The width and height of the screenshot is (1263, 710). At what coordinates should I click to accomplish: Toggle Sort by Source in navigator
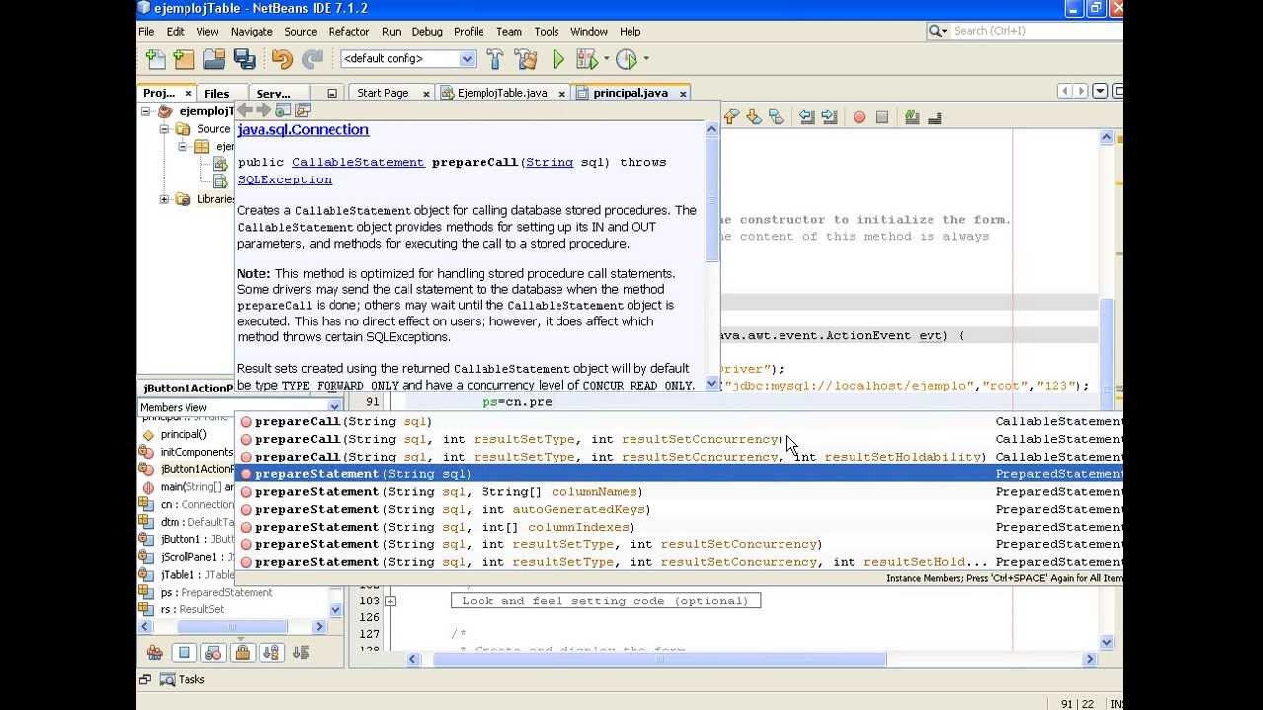(302, 652)
